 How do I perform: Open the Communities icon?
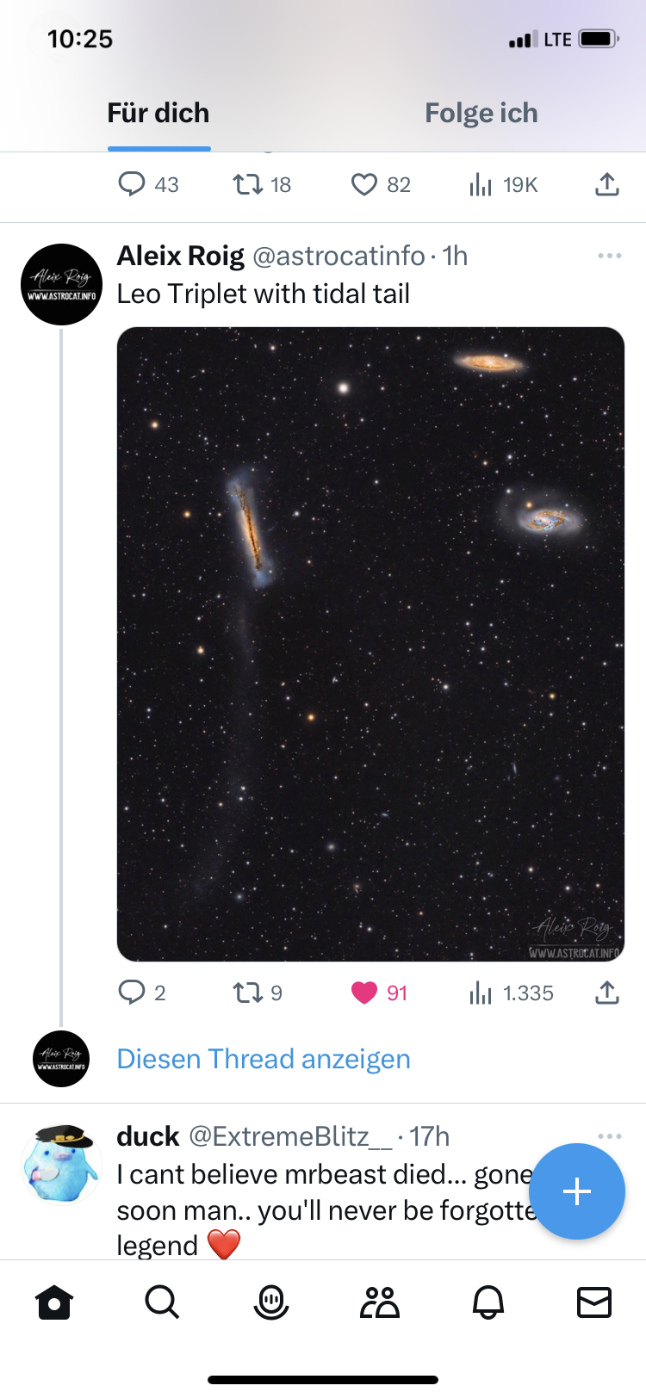pos(380,1302)
